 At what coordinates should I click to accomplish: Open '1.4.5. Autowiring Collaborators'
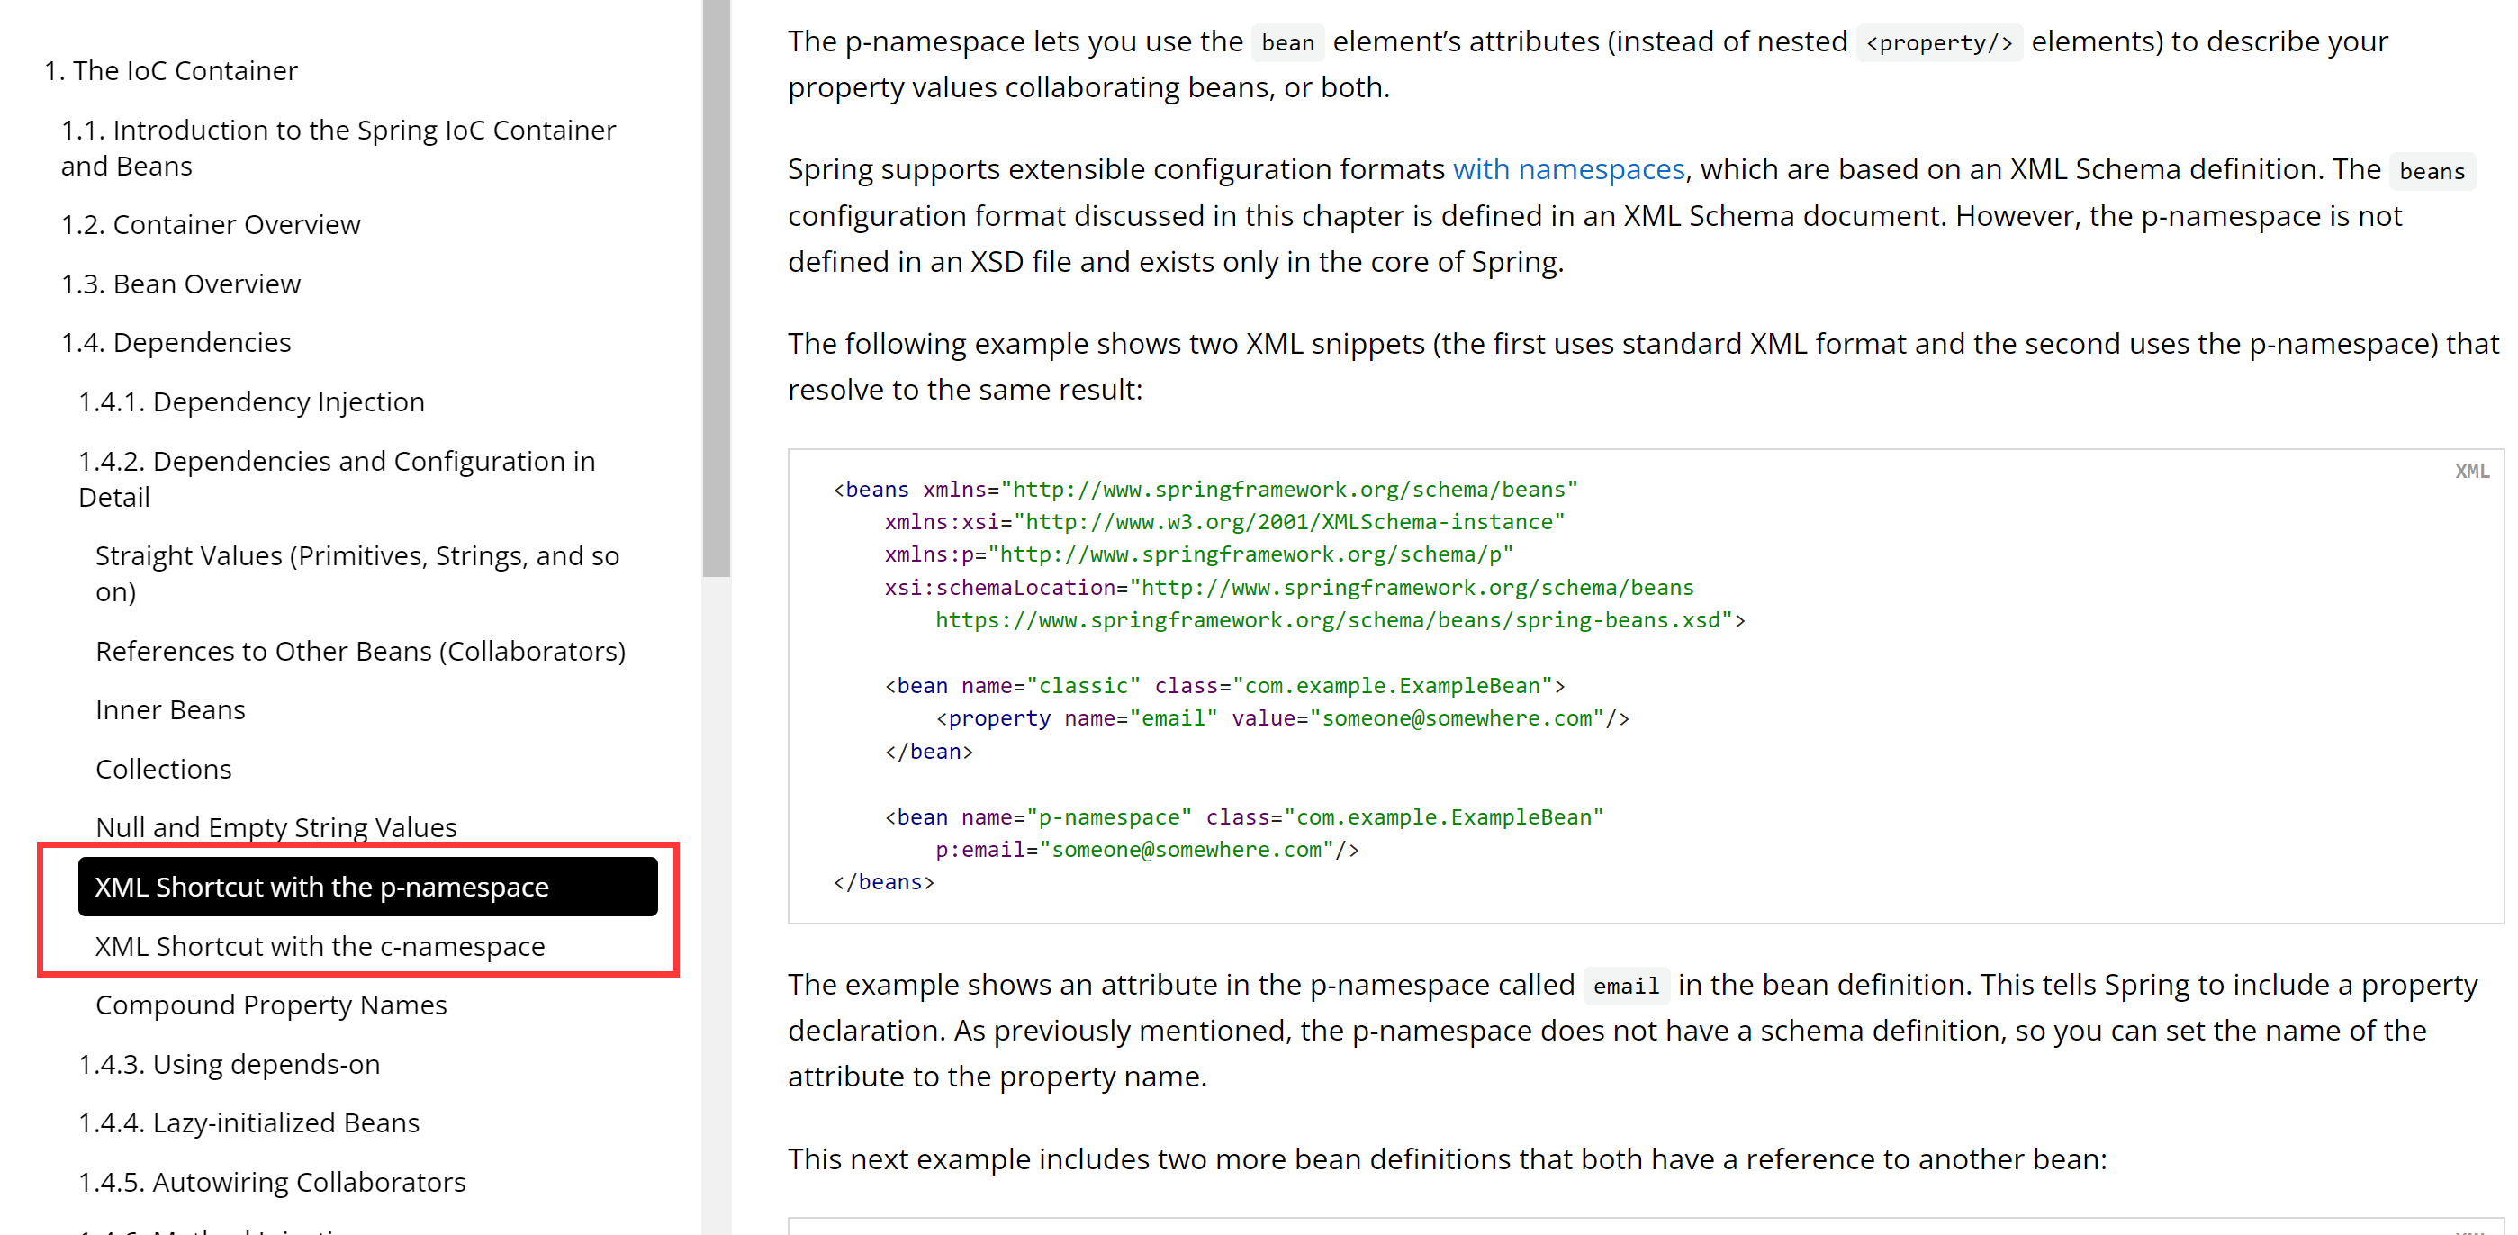coord(272,1182)
